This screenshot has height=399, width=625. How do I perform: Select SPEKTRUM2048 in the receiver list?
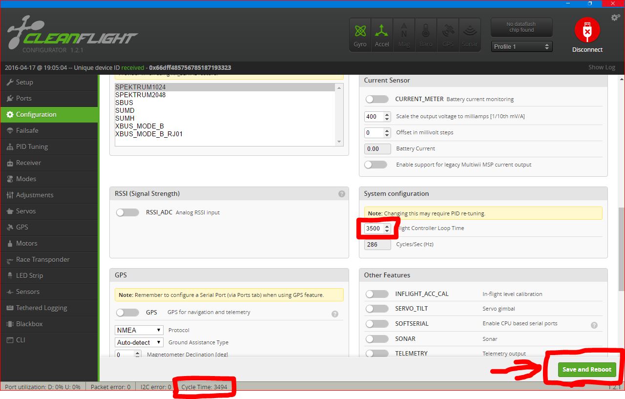pos(225,95)
